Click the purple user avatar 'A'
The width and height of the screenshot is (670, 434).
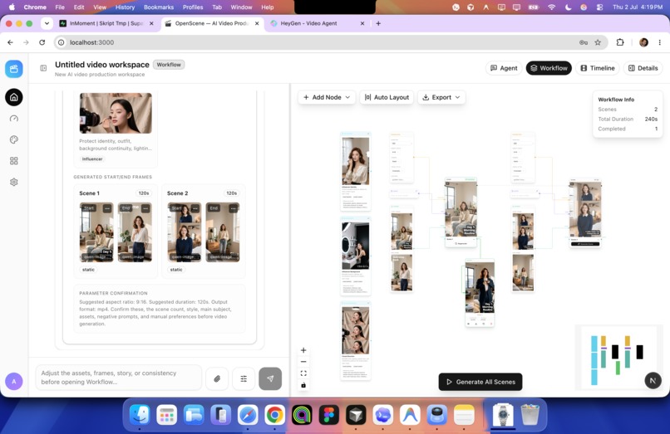pyautogui.click(x=13, y=381)
